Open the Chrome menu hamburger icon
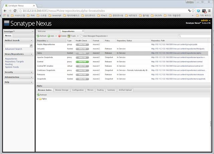The width and height of the screenshot is (214, 154). [x=209, y=11]
